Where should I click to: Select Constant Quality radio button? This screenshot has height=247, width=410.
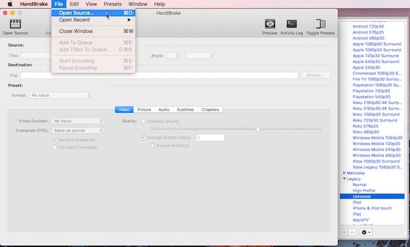[x=143, y=121]
